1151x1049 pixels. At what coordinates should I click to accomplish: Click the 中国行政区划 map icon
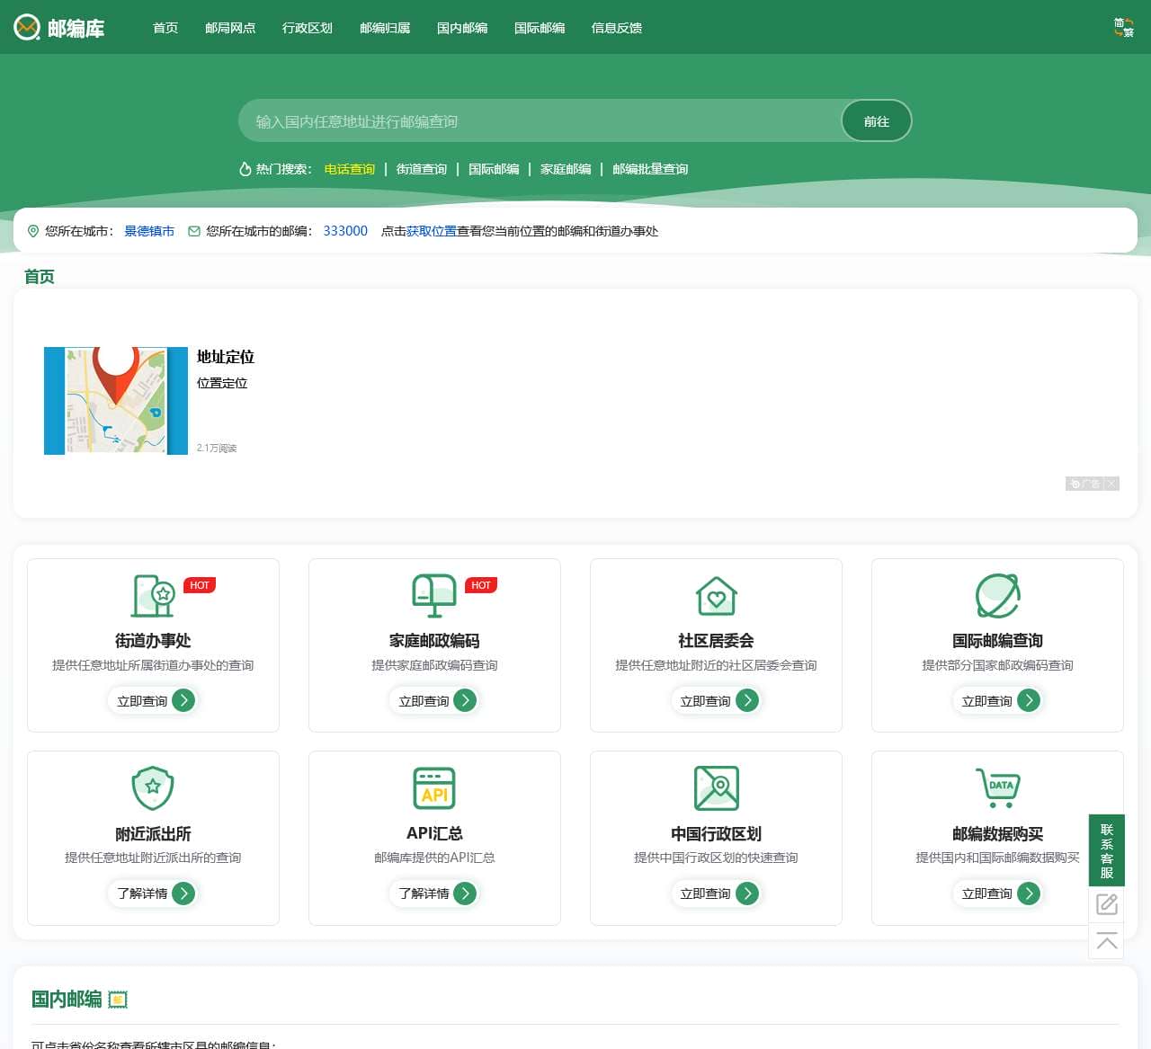tap(716, 787)
